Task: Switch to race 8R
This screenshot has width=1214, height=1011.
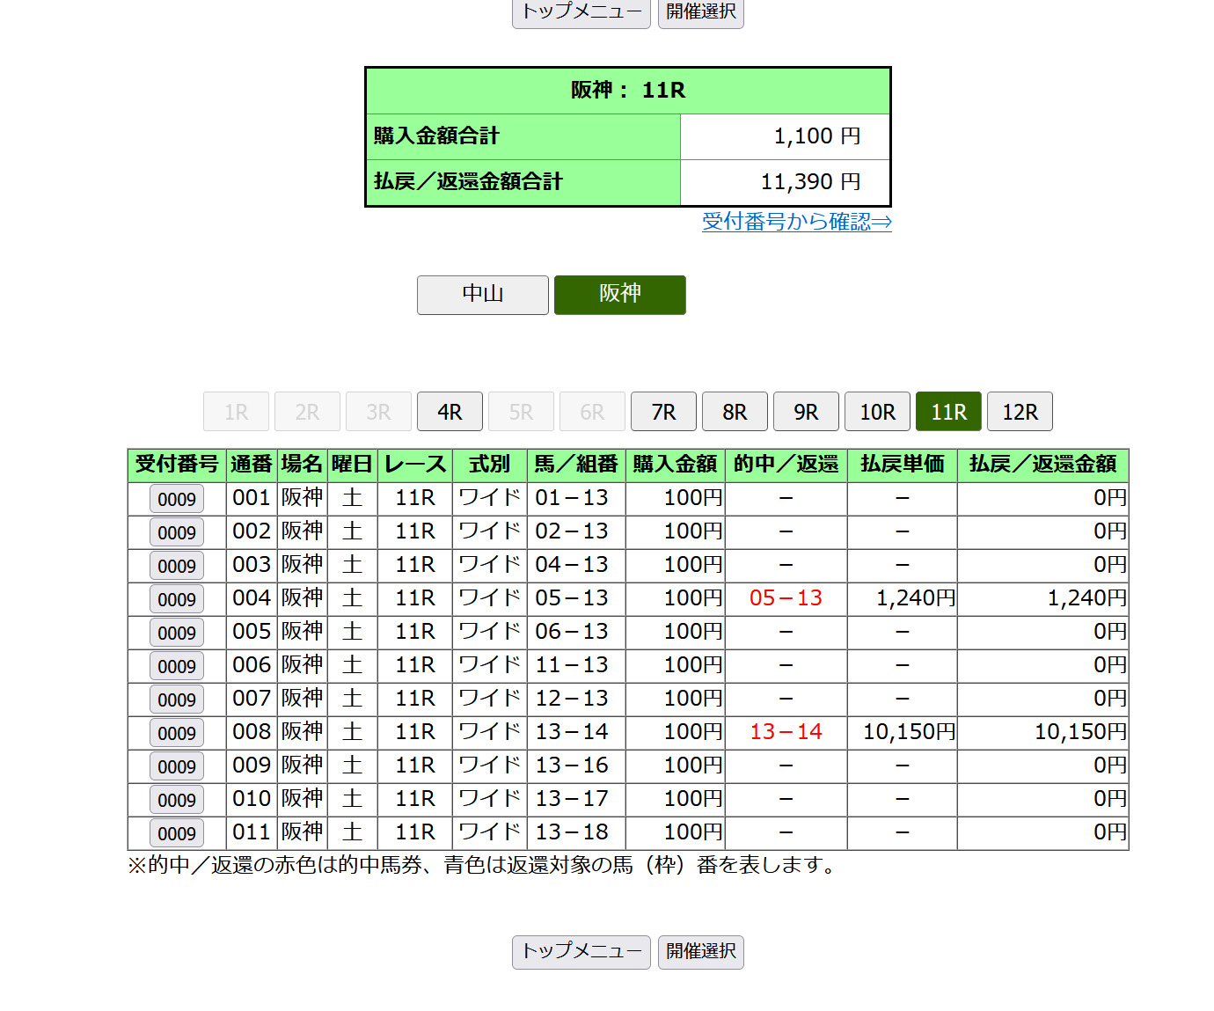Action: tap(735, 412)
